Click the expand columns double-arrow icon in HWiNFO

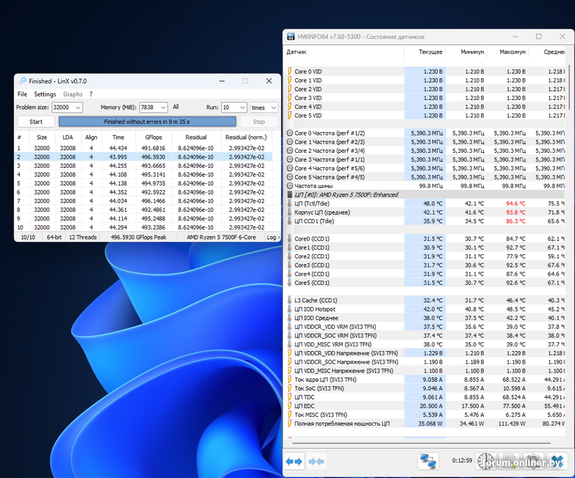click(294, 461)
